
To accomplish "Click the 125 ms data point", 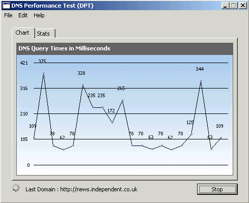I will pos(191,134).
